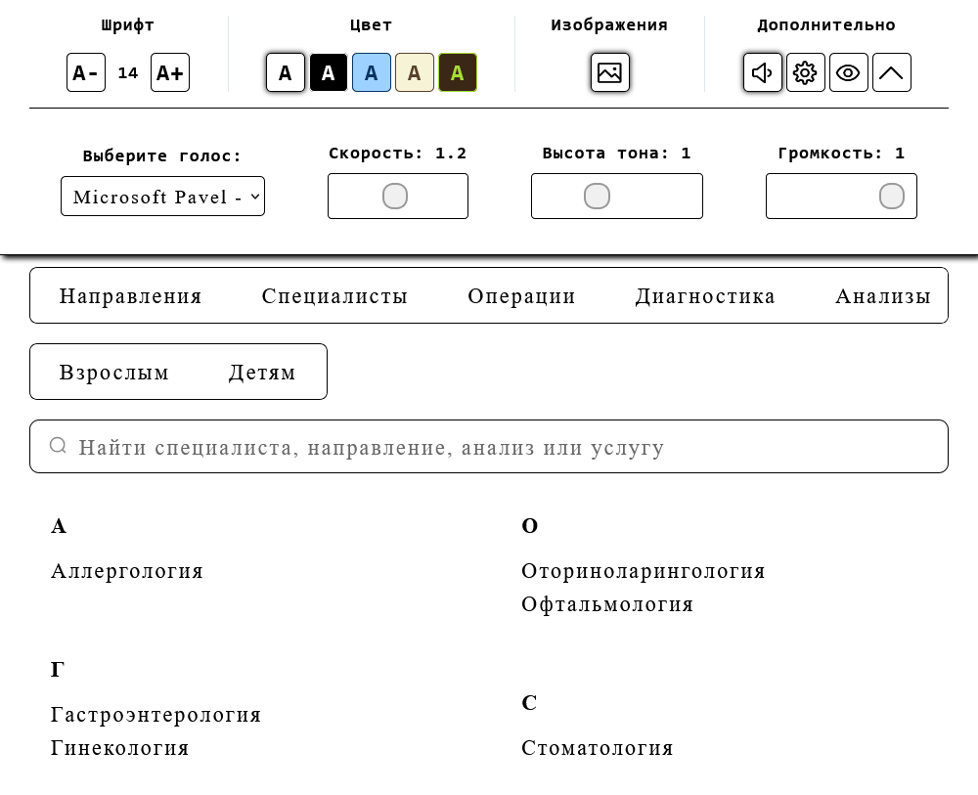
Task: Open the Офтальмология link
Action: (x=607, y=604)
